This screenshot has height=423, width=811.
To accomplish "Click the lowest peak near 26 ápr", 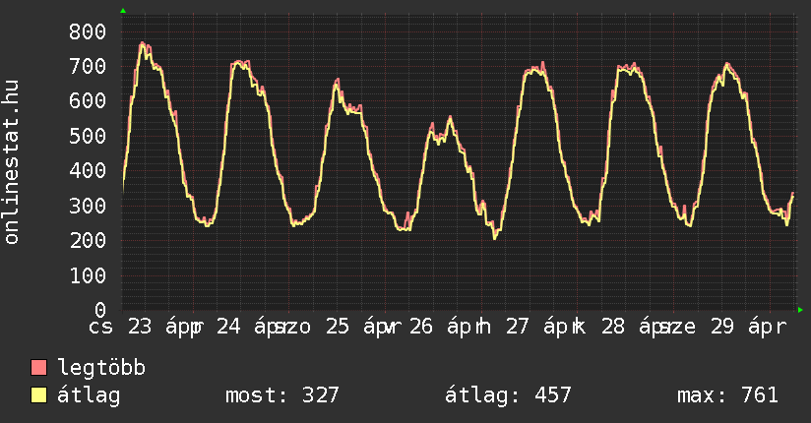I will 450,118.
